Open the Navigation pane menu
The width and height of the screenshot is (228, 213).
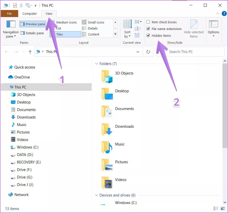click(x=11, y=29)
